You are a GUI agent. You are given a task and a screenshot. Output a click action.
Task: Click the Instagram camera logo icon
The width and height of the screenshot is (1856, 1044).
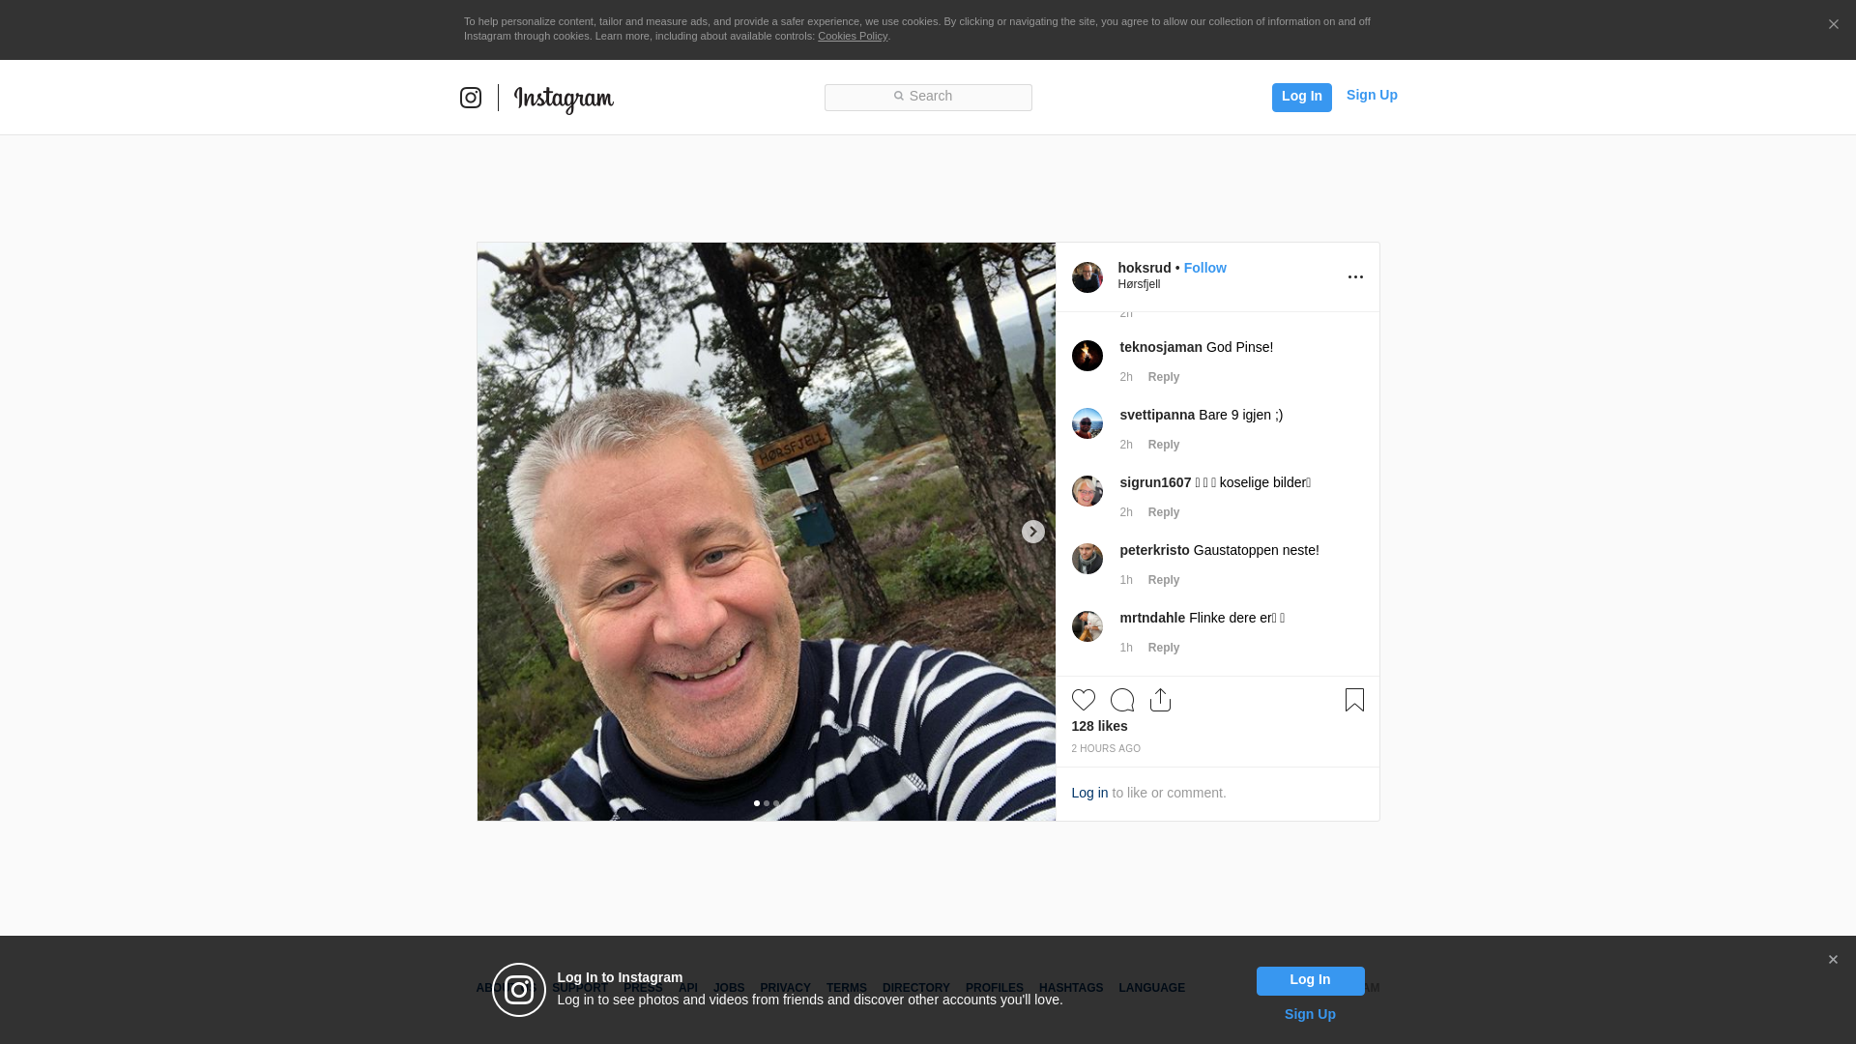pyautogui.click(x=471, y=98)
